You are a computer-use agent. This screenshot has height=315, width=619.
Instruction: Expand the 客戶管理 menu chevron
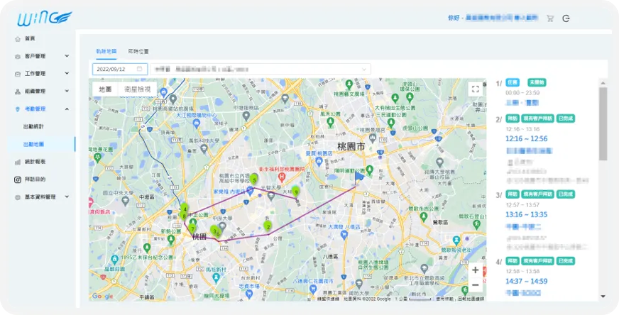pyautogui.click(x=67, y=56)
